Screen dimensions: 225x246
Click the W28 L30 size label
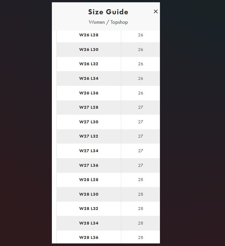89,194
